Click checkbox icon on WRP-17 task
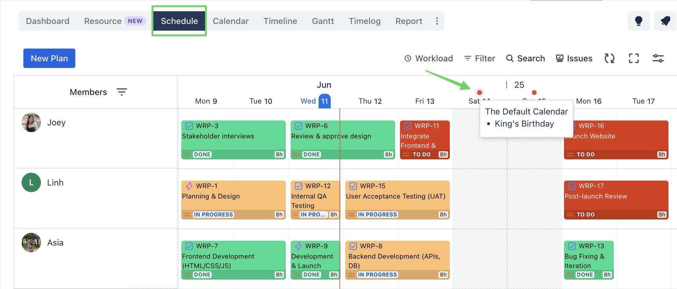 pos(572,186)
